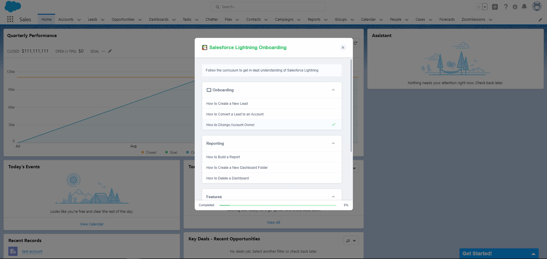Open the Calendar tab
The width and height of the screenshot is (547, 259).
(368, 20)
